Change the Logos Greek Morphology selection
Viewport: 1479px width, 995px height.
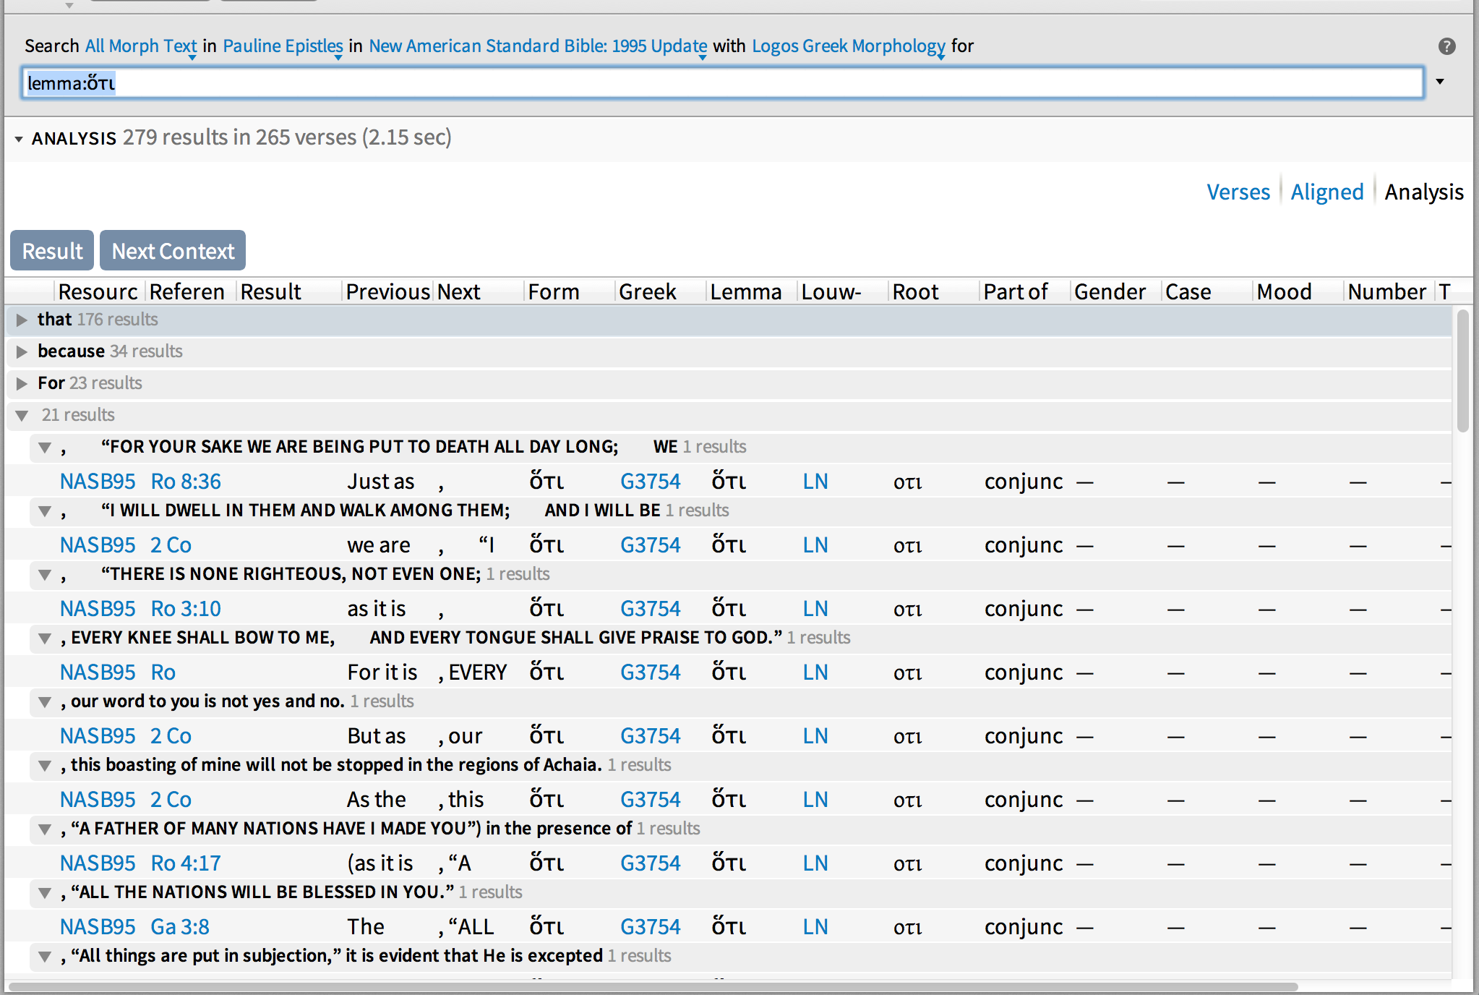pos(848,46)
